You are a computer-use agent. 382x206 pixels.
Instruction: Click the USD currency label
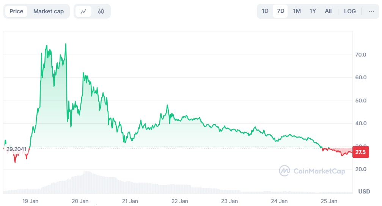click(x=364, y=192)
